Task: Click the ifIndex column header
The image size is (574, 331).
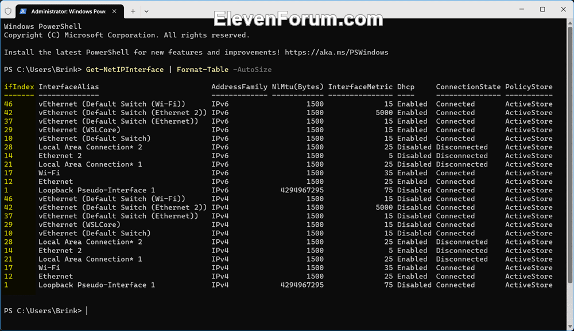Action: pyautogui.click(x=19, y=86)
